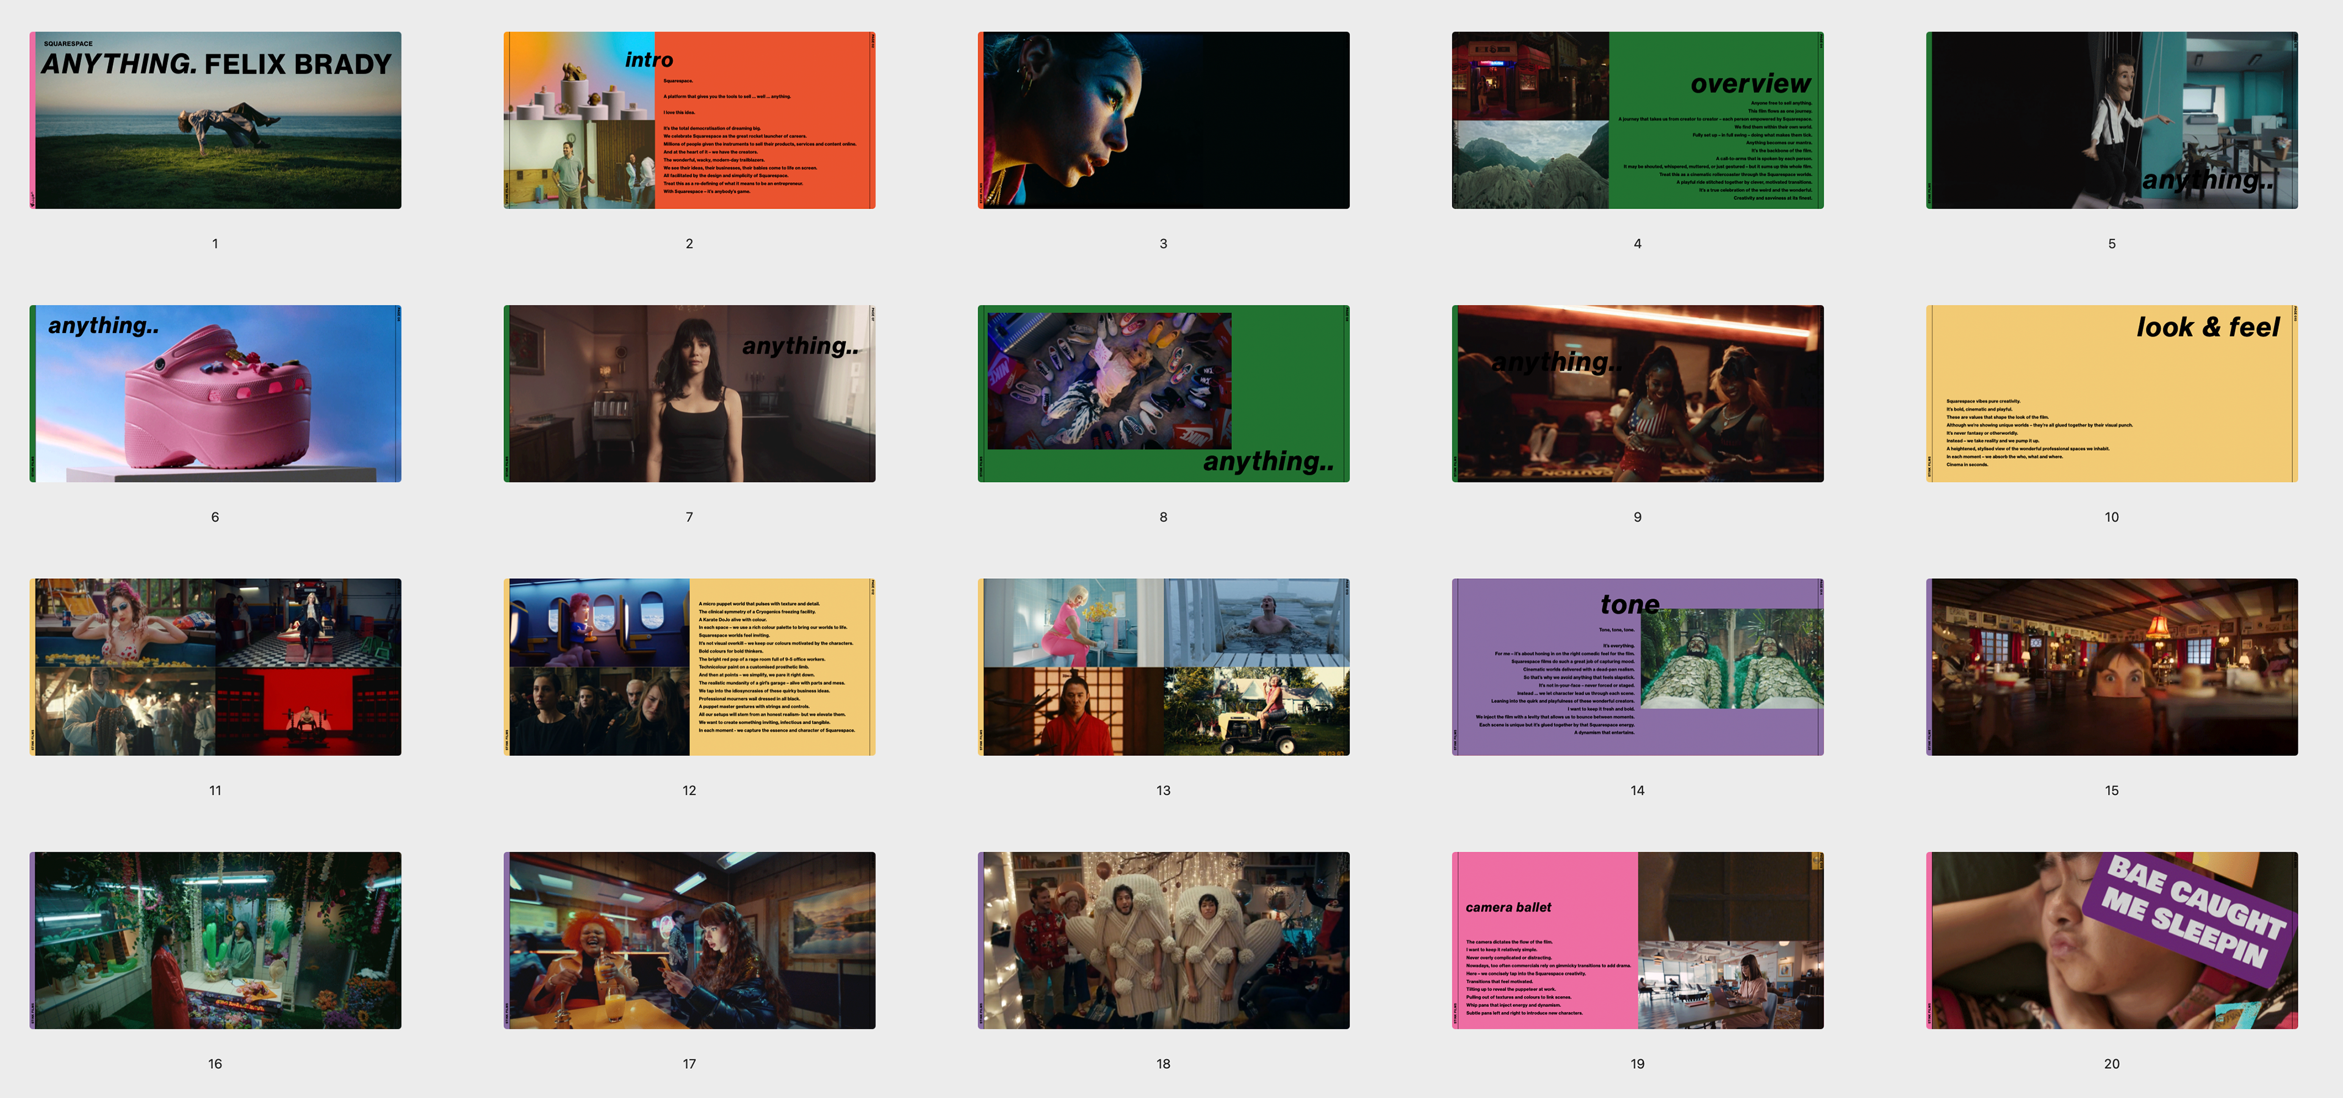Click the green overview slide 4

1637,121
